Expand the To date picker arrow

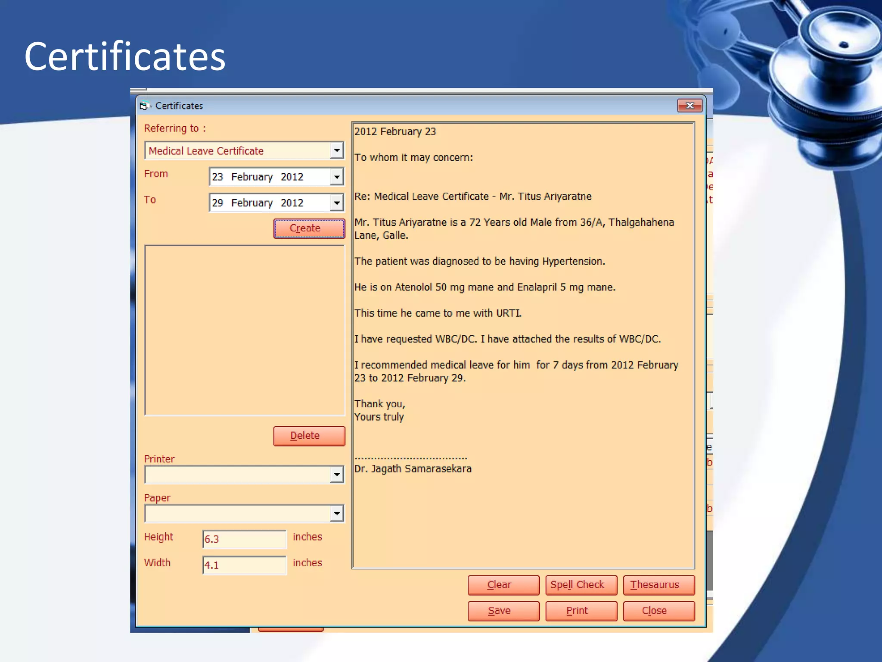click(337, 203)
